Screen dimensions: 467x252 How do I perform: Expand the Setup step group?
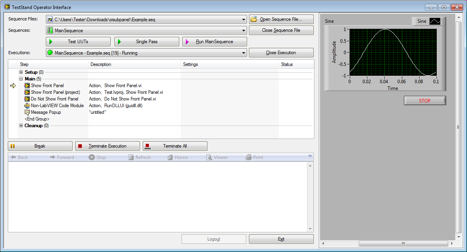pos(21,72)
